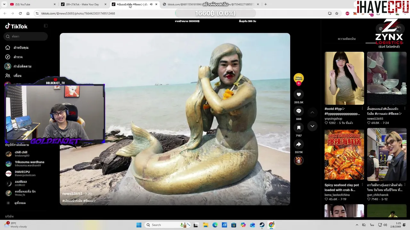View site information icon in address bar
This screenshot has height=230, width=410.
(x=37, y=13)
